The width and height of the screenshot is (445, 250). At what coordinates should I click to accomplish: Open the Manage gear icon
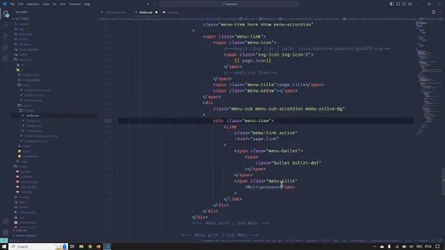[6, 233]
